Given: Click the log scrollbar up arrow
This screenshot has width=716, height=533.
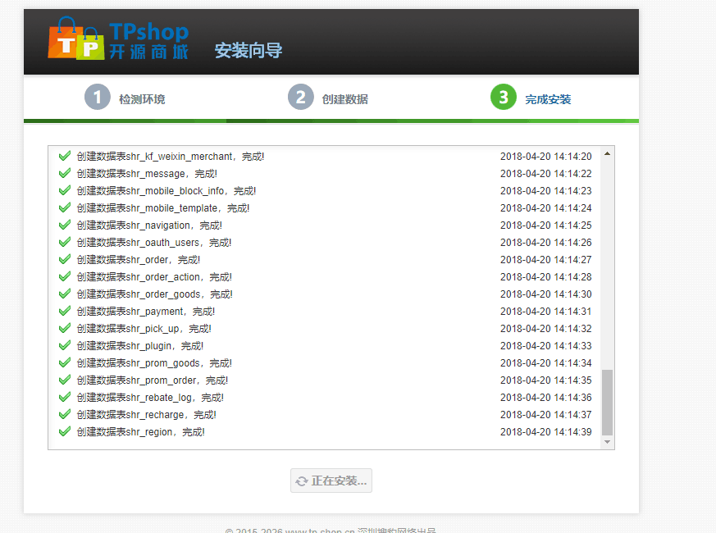Looking at the screenshot, I should 607,153.
